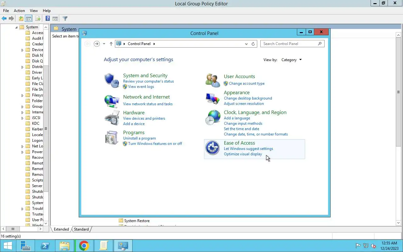Open the Programs disc box icon

112,138
